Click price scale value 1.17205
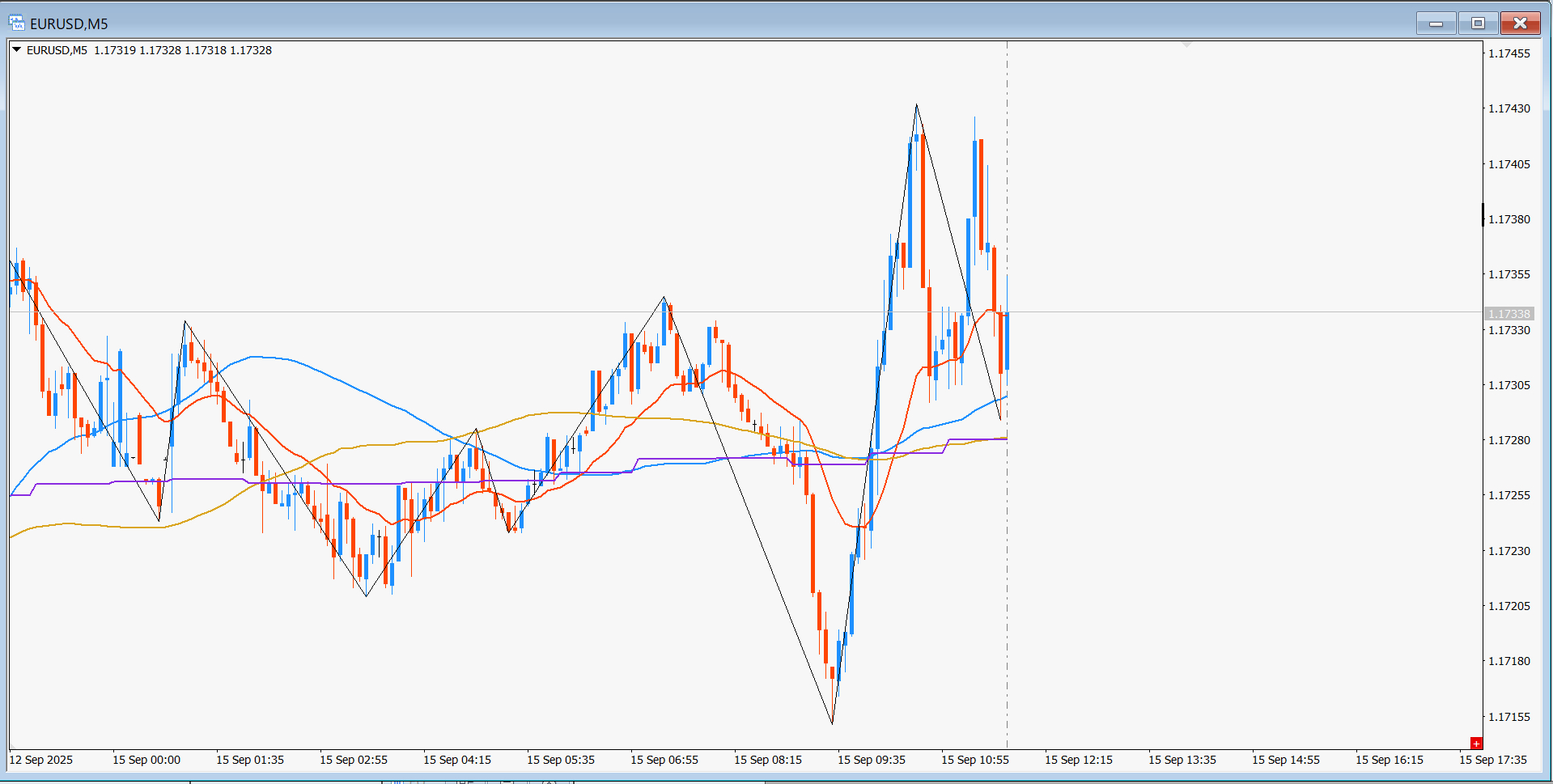The height and width of the screenshot is (784, 1553). point(1509,606)
